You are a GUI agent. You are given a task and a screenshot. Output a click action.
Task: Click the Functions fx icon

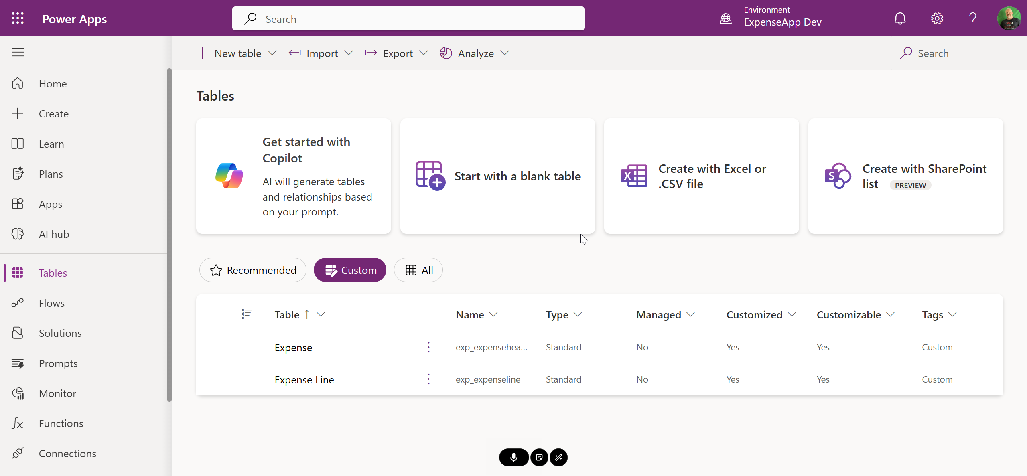coord(18,423)
